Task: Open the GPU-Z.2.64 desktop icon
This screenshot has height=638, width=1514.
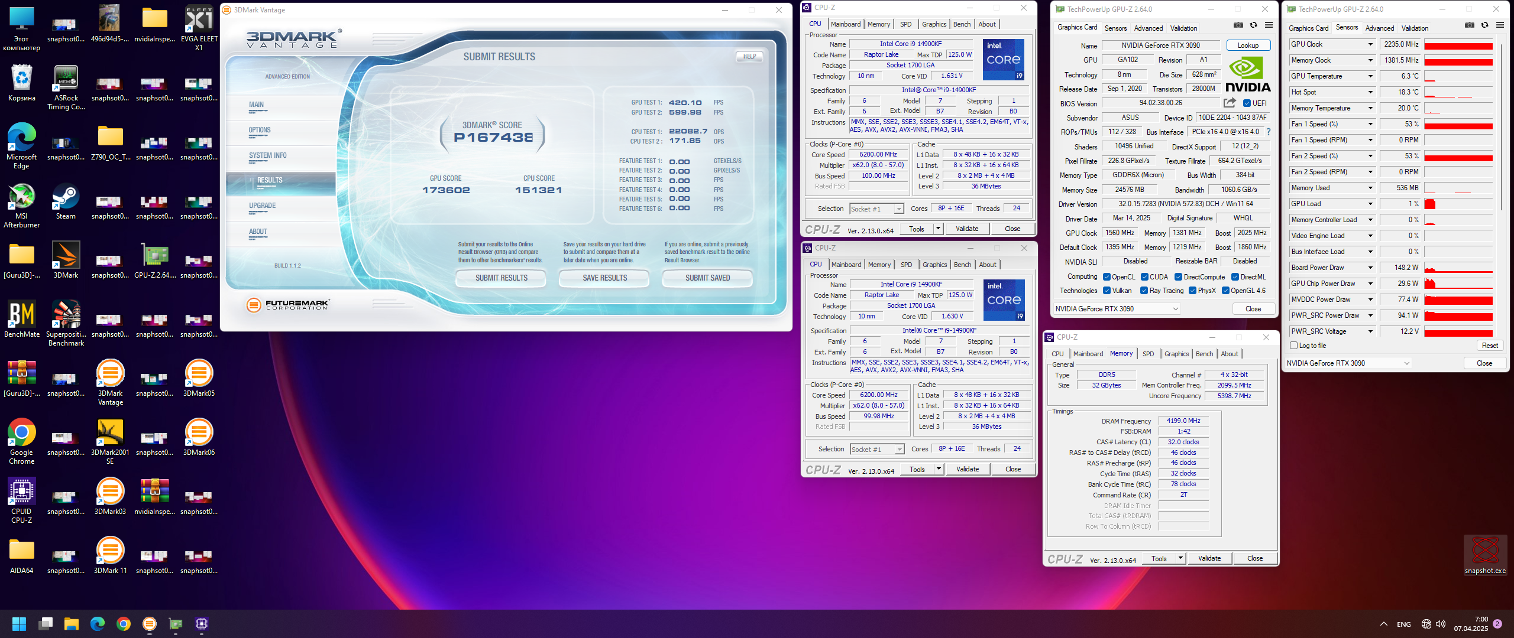Action: 155,259
